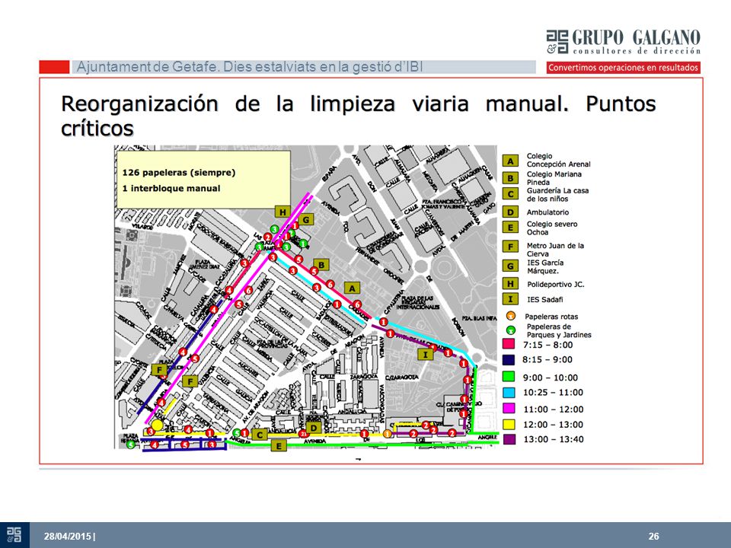The width and height of the screenshot is (731, 548).
Task: Click the H marker on the map
Action: click(283, 212)
